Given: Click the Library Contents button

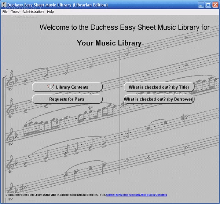Looking at the screenshot, I should pos(67,87).
